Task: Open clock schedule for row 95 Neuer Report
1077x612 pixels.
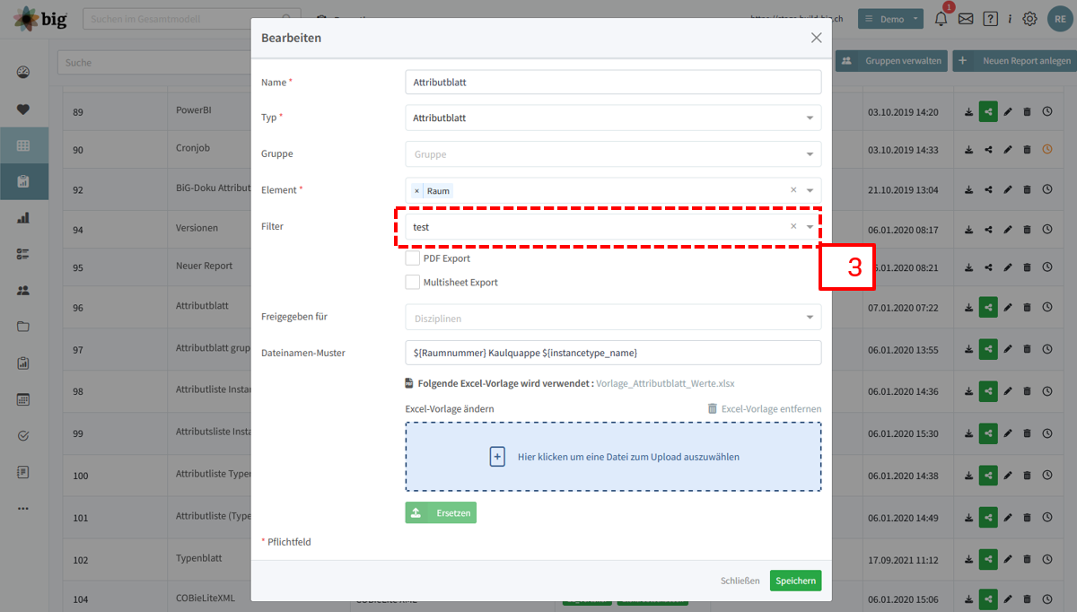Action: pyautogui.click(x=1046, y=267)
